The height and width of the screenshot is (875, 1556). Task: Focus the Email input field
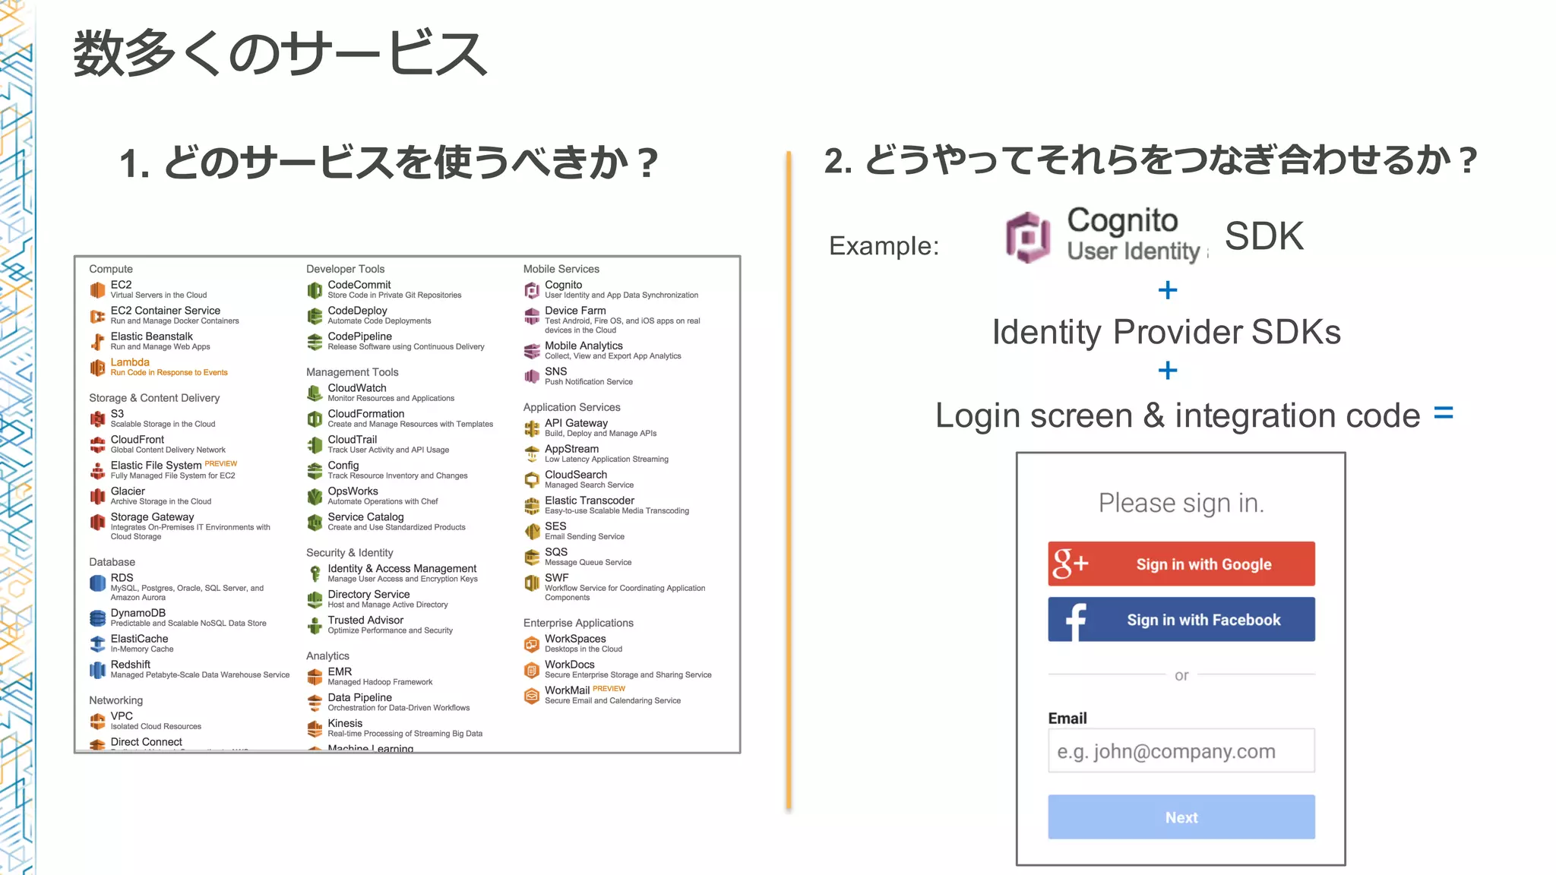[x=1181, y=751]
